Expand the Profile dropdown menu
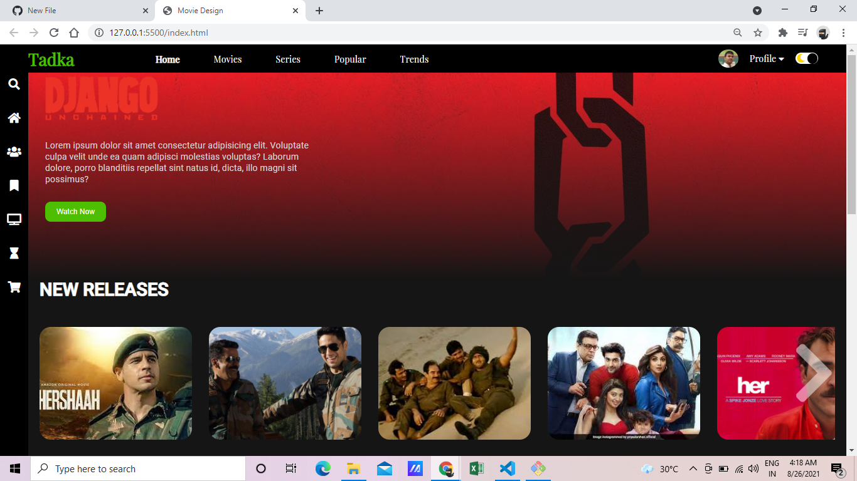This screenshot has width=857, height=481. click(767, 59)
